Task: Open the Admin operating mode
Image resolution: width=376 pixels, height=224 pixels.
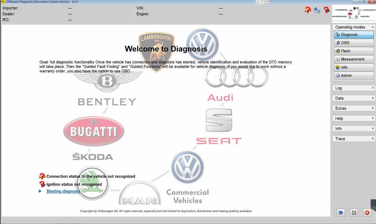Action: pyautogui.click(x=354, y=75)
